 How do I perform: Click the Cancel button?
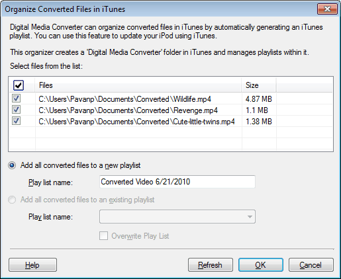(x=311, y=265)
